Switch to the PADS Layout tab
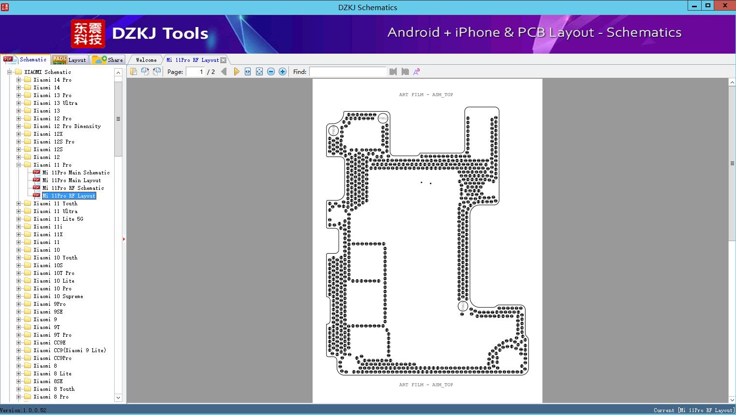This screenshot has width=736, height=415. [x=69, y=59]
